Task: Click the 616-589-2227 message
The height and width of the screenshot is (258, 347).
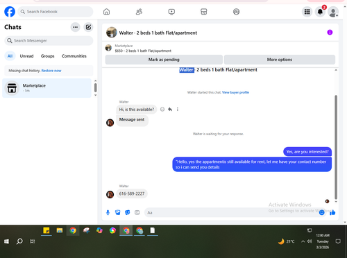Action: (x=132, y=193)
